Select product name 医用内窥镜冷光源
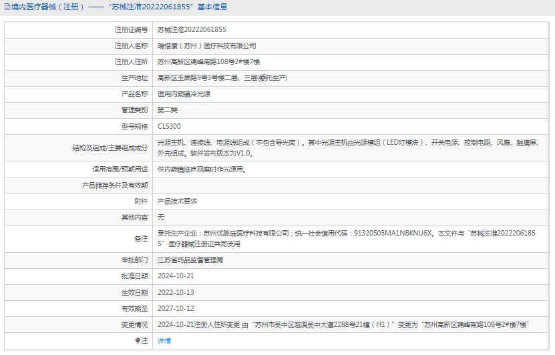555x355 pixels. tap(184, 93)
